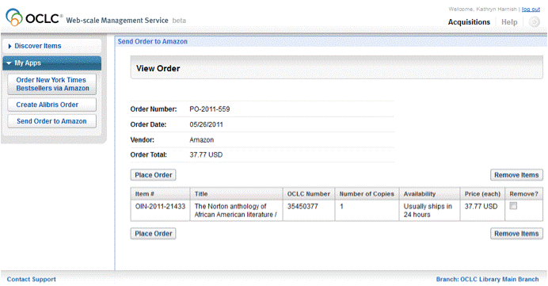Image resolution: width=548 pixels, height=286 pixels.
Task: Click the Availability column header
Action: (x=429, y=193)
